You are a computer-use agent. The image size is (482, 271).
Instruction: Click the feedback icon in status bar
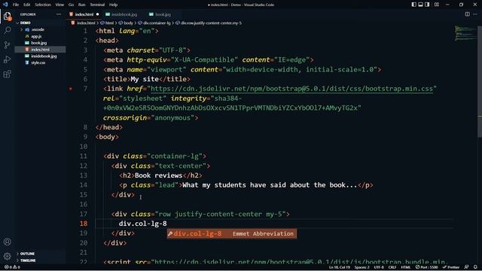(467, 267)
